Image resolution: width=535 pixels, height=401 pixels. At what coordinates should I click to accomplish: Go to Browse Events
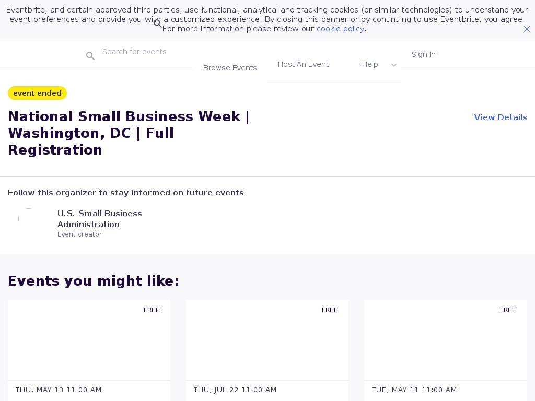click(230, 68)
